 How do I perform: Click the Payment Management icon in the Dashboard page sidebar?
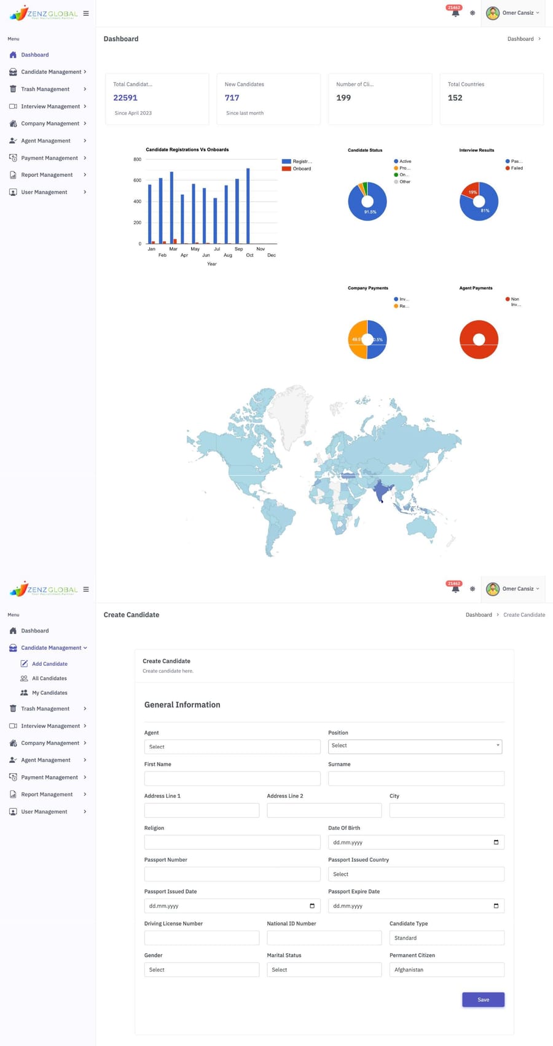click(x=13, y=158)
